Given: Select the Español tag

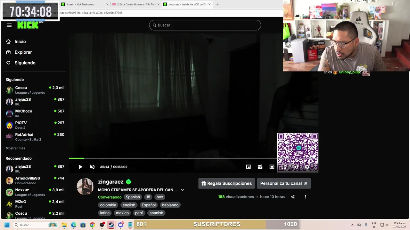Looking at the screenshot, I should 149,205.
